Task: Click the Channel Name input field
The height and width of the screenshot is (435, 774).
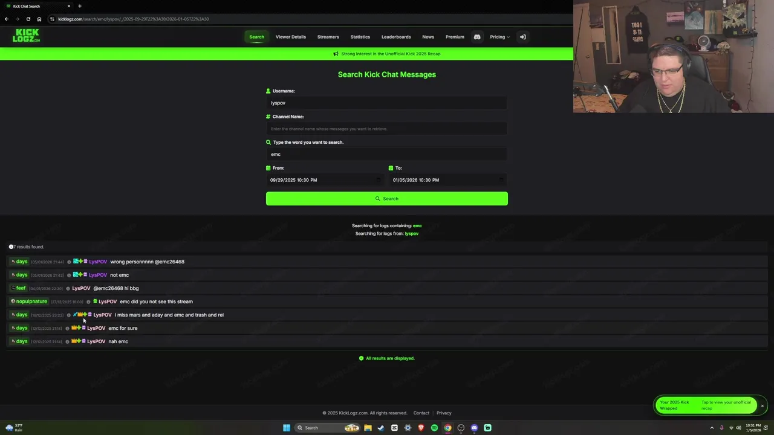Action: pos(387,129)
